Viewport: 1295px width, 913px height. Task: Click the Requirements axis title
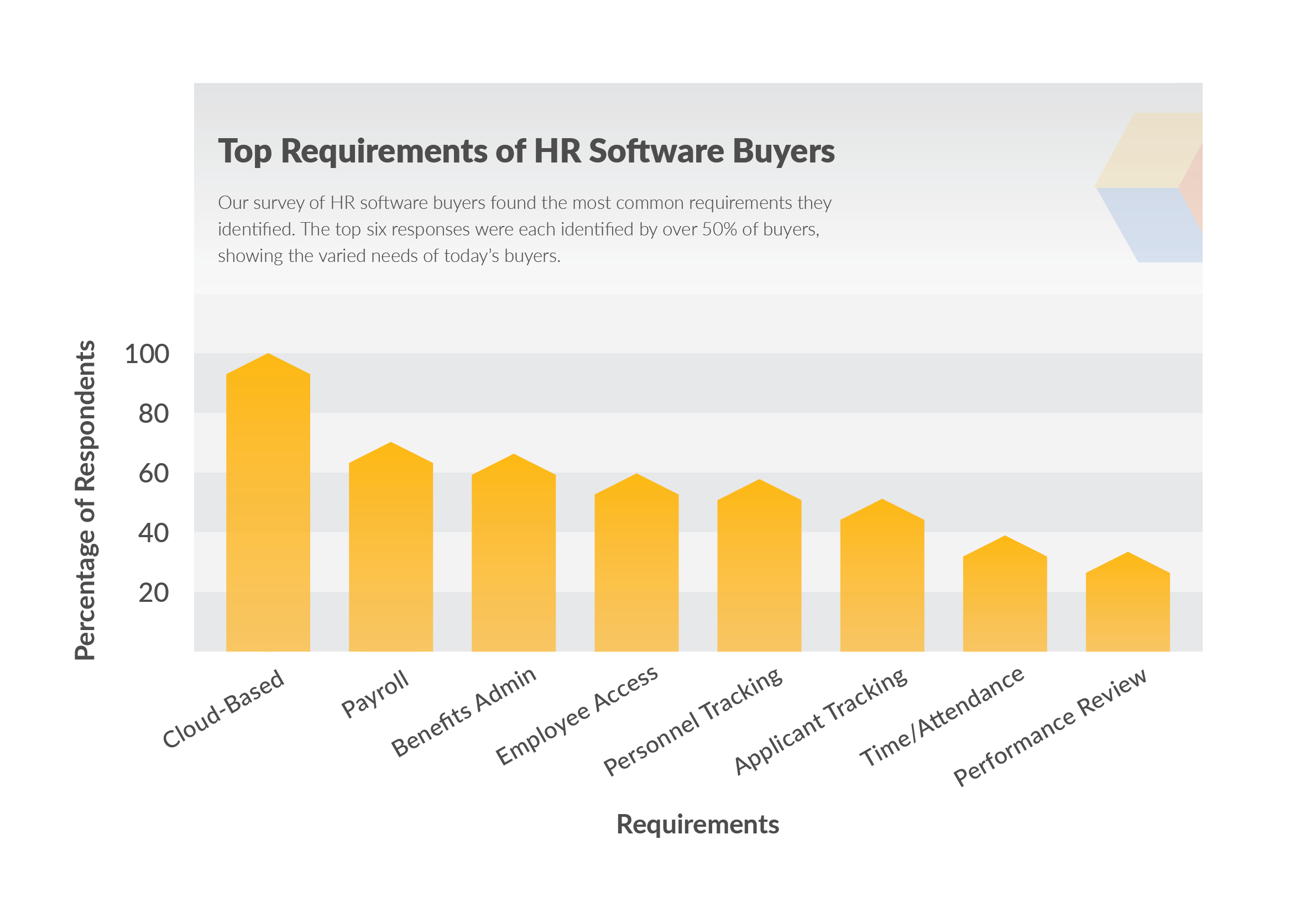[698, 825]
